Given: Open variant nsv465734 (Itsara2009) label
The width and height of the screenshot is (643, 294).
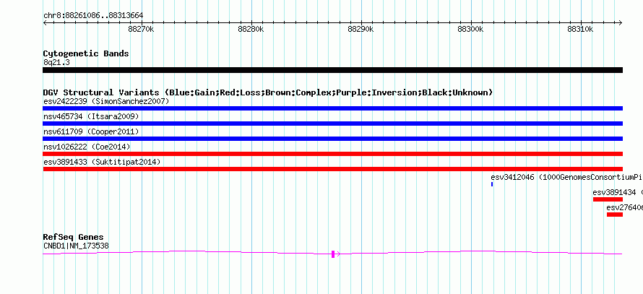Looking at the screenshot, I should (91, 116).
